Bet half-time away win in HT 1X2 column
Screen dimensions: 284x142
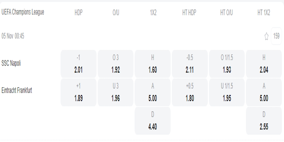264,92
